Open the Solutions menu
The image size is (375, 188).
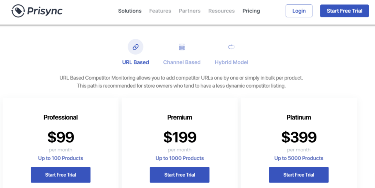click(130, 11)
